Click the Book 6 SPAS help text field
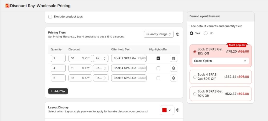 [x=129, y=78]
